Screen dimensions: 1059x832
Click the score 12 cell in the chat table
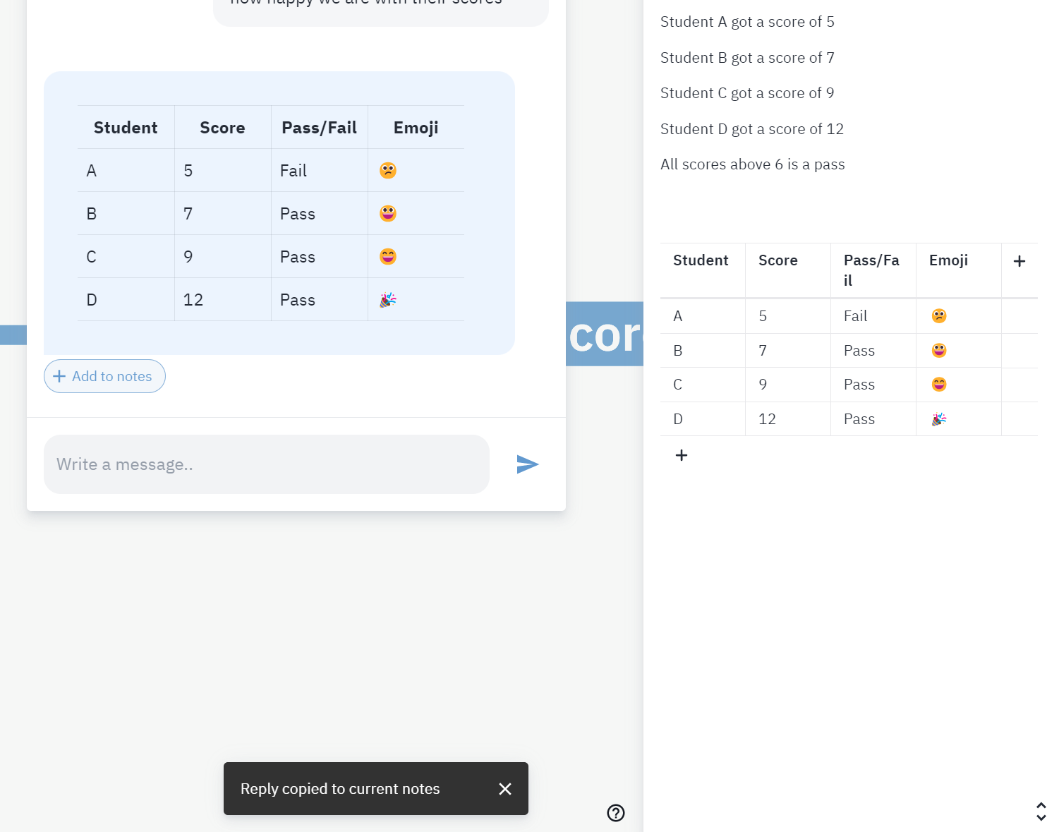(223, 300)
